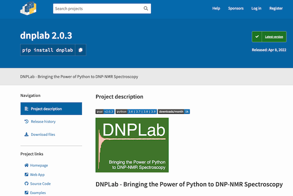Open the Sponsors page
The height and width of the screenshot is (196, 293).
coord(236,8)
